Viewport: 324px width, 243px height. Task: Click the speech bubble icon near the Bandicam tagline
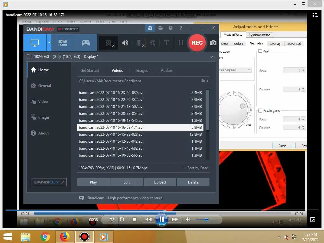pyautogui.click(x=82, y=198)
